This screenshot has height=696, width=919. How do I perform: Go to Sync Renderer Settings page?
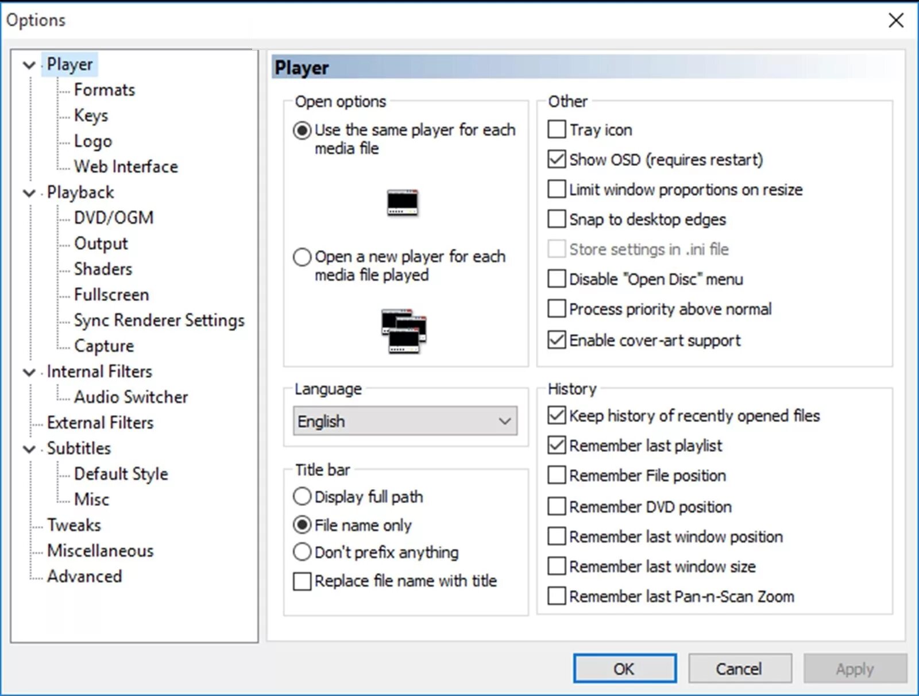pos(159,320)
